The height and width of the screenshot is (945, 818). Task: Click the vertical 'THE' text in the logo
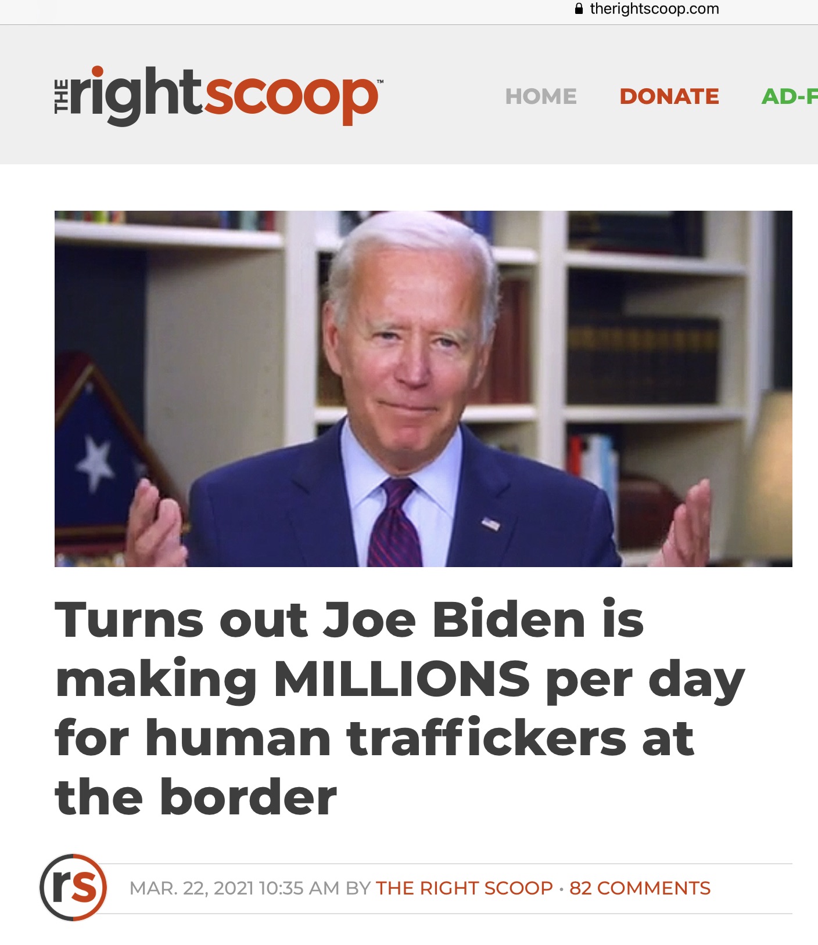(61, 96)
